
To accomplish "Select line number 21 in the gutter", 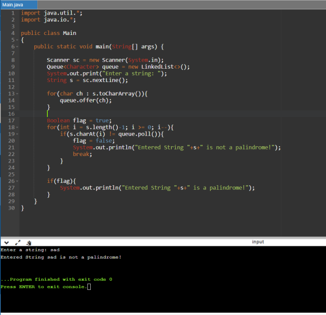I will click(x=12, y=148).
